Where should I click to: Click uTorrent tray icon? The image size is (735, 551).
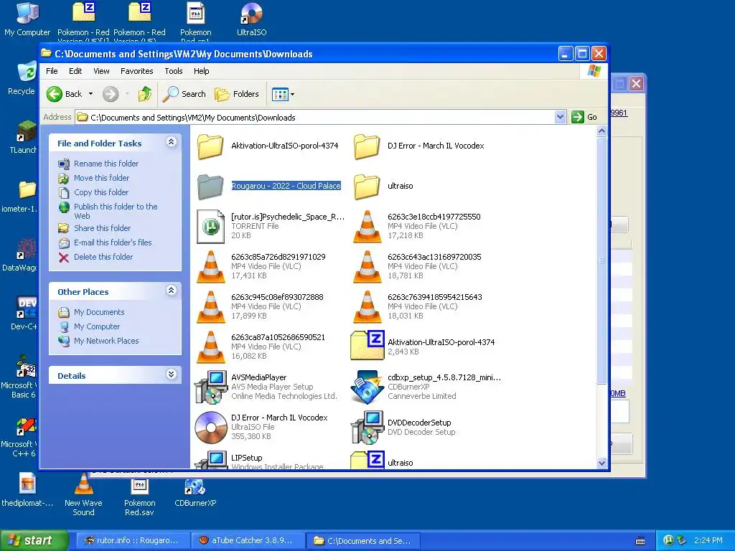668,540
